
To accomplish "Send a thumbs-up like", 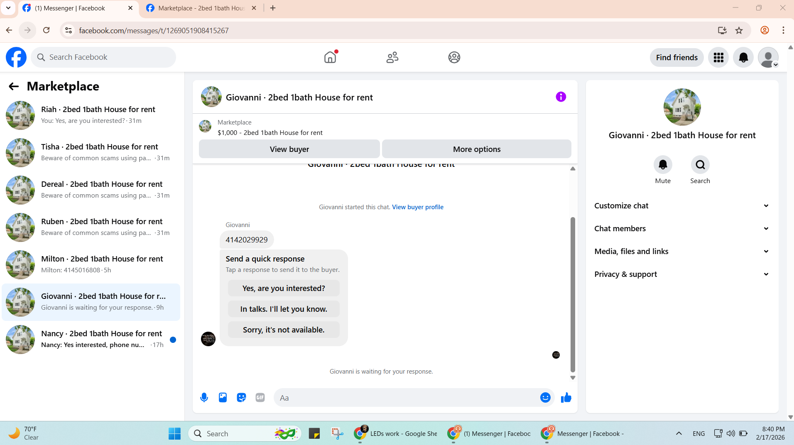I will tap(566, 398).
